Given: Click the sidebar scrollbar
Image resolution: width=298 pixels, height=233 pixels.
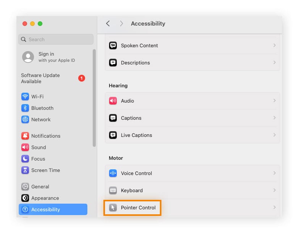Looking at the screenshot, I should (94, 98).
